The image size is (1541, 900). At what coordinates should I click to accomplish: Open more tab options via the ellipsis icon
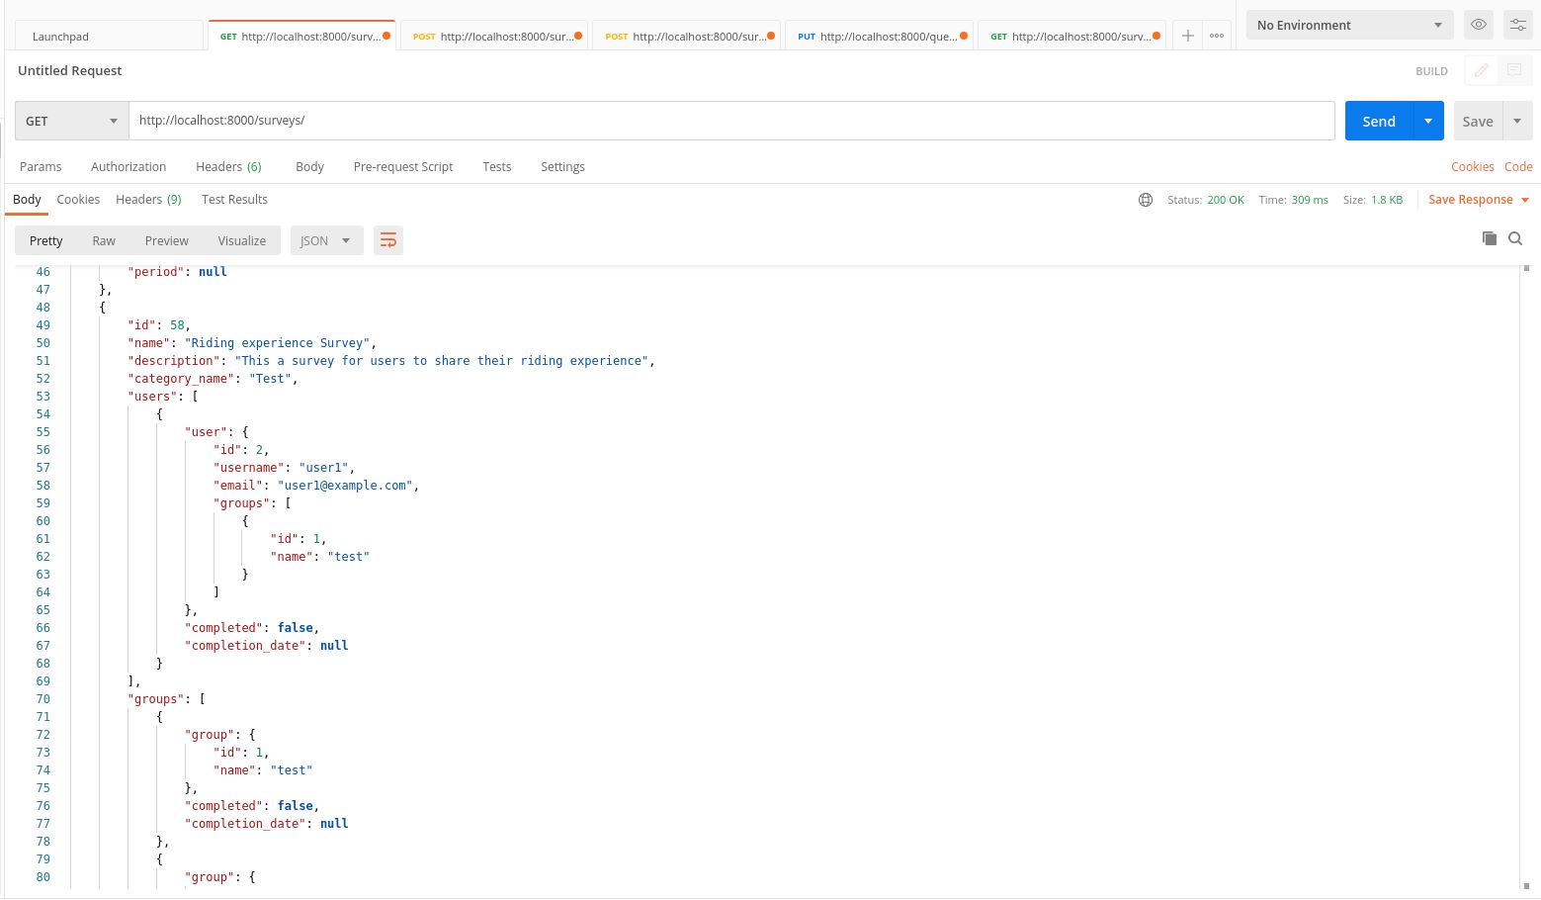(x=1217, y=36)
